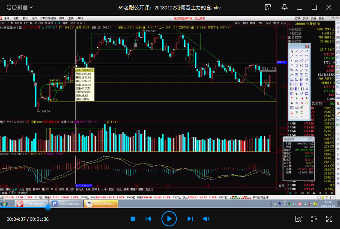Close the floating drawing tools palette
Screen dimensions: 340x229
pos(307,46)
